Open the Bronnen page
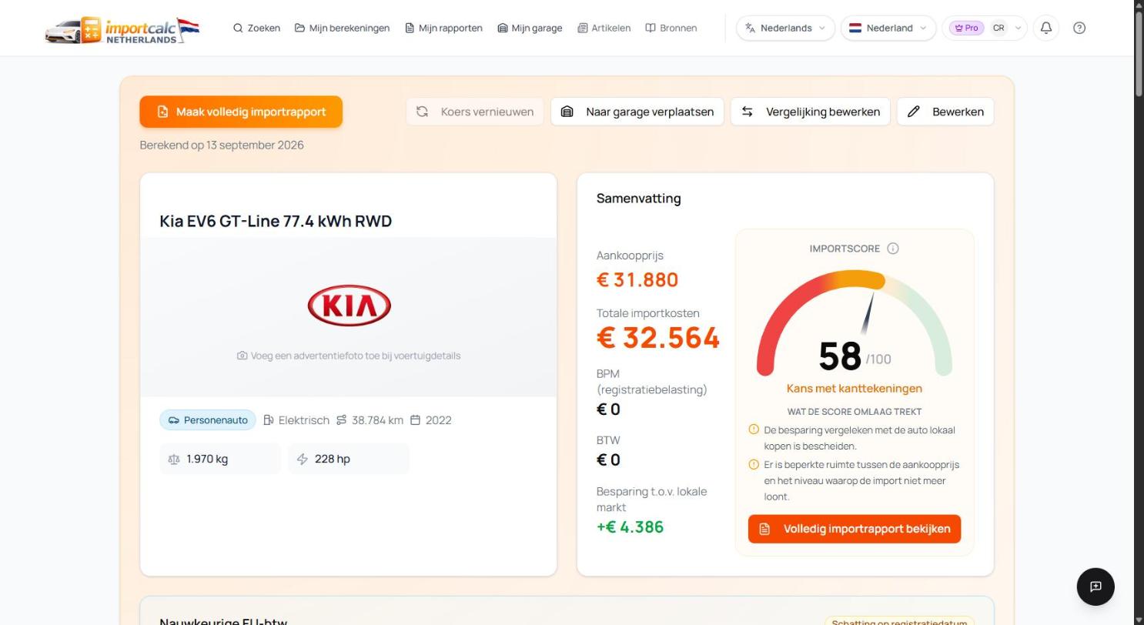1144x625 pixels. tap(671, 28)
